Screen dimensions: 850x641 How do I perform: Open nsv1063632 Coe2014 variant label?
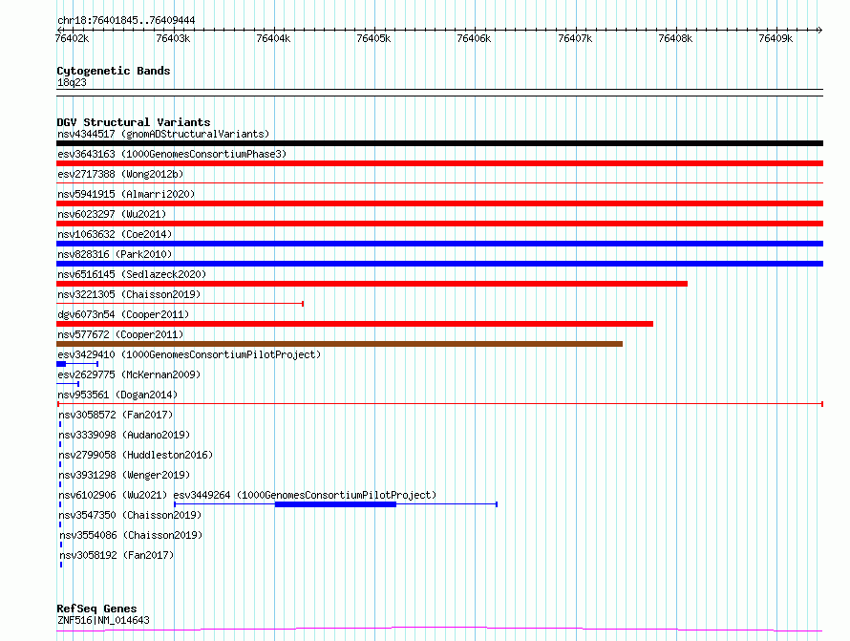(x=115, y=234)
